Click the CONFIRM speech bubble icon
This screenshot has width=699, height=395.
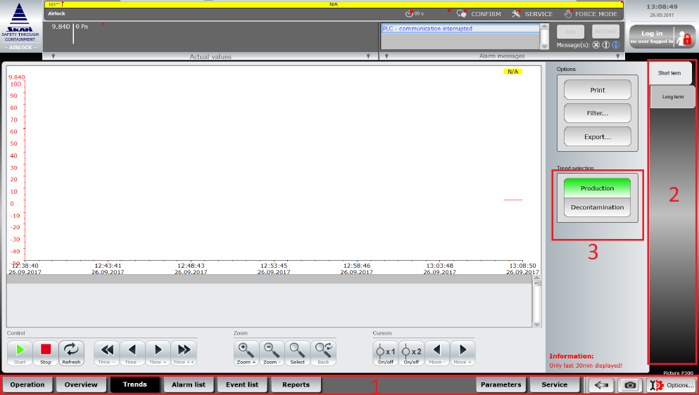[x=462, y=14]
